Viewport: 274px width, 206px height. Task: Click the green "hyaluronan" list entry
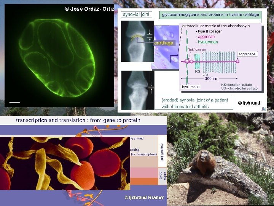(x=208, y=42)
